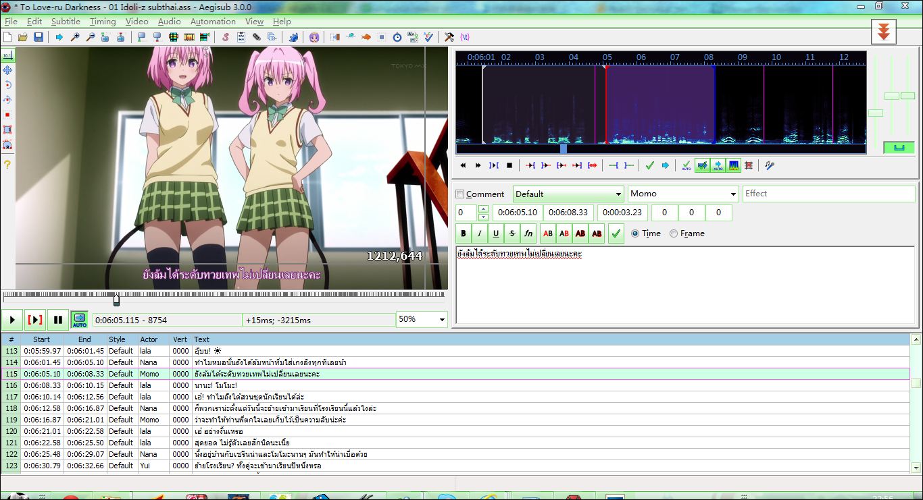Adjust the audio horizontal zoom slider
923x500 pixels.
(x=875, y=113)
